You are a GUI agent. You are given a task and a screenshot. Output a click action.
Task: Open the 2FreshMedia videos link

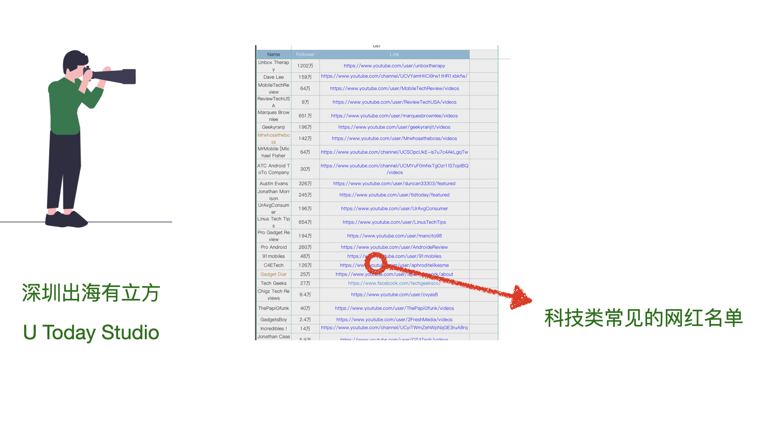point(394,320)
